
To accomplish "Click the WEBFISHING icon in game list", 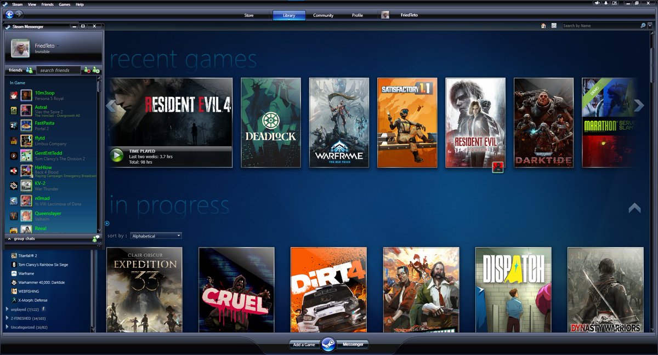I will (14, 291).
